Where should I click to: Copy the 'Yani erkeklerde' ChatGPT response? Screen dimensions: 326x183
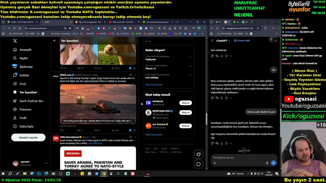click(x=212, y=56)
